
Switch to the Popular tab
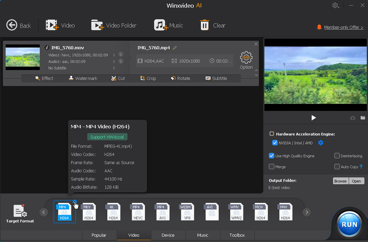click(x=99, y=235)
